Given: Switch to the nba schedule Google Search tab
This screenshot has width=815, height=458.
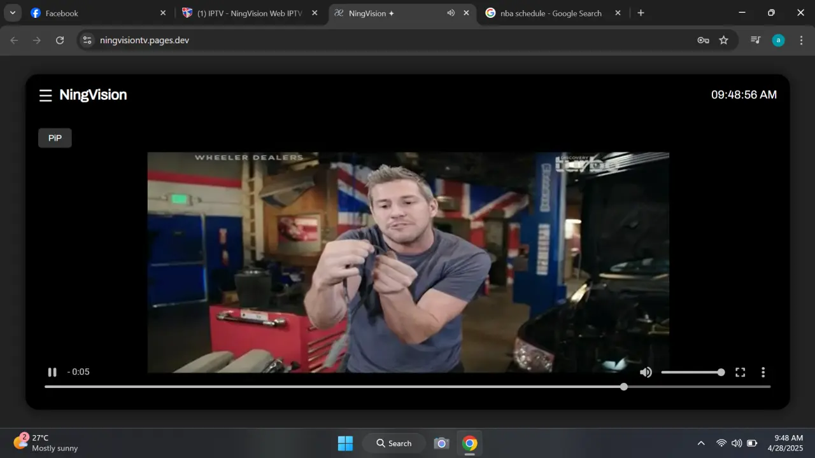Looking at the screenshot, I should [x=553, y=13].
